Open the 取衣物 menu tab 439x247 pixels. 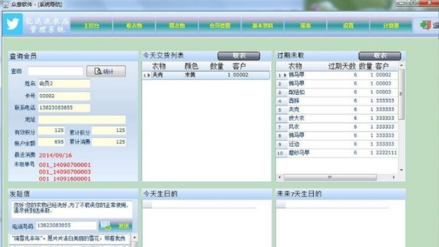coord(177,26)
